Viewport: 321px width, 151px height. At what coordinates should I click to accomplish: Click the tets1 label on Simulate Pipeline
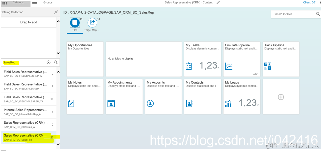pos(256,74)
